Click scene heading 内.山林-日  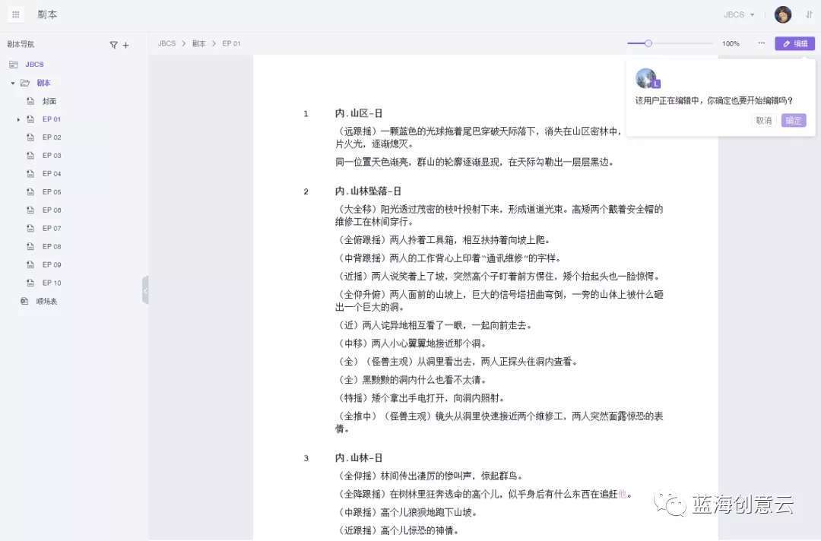coord(359,458)
